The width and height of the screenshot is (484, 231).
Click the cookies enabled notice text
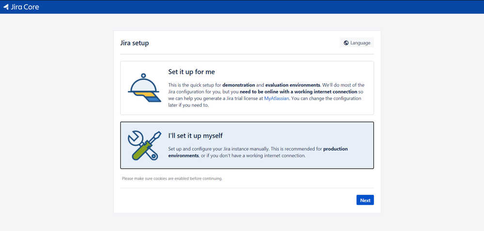coord(172,178)
